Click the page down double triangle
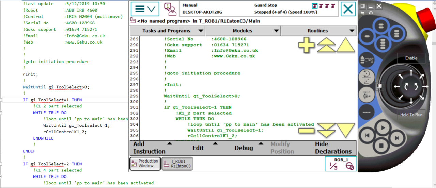Image resolution: width=436 pixels, height=188 pixels. pyautogui.click(x=326, y=130)
